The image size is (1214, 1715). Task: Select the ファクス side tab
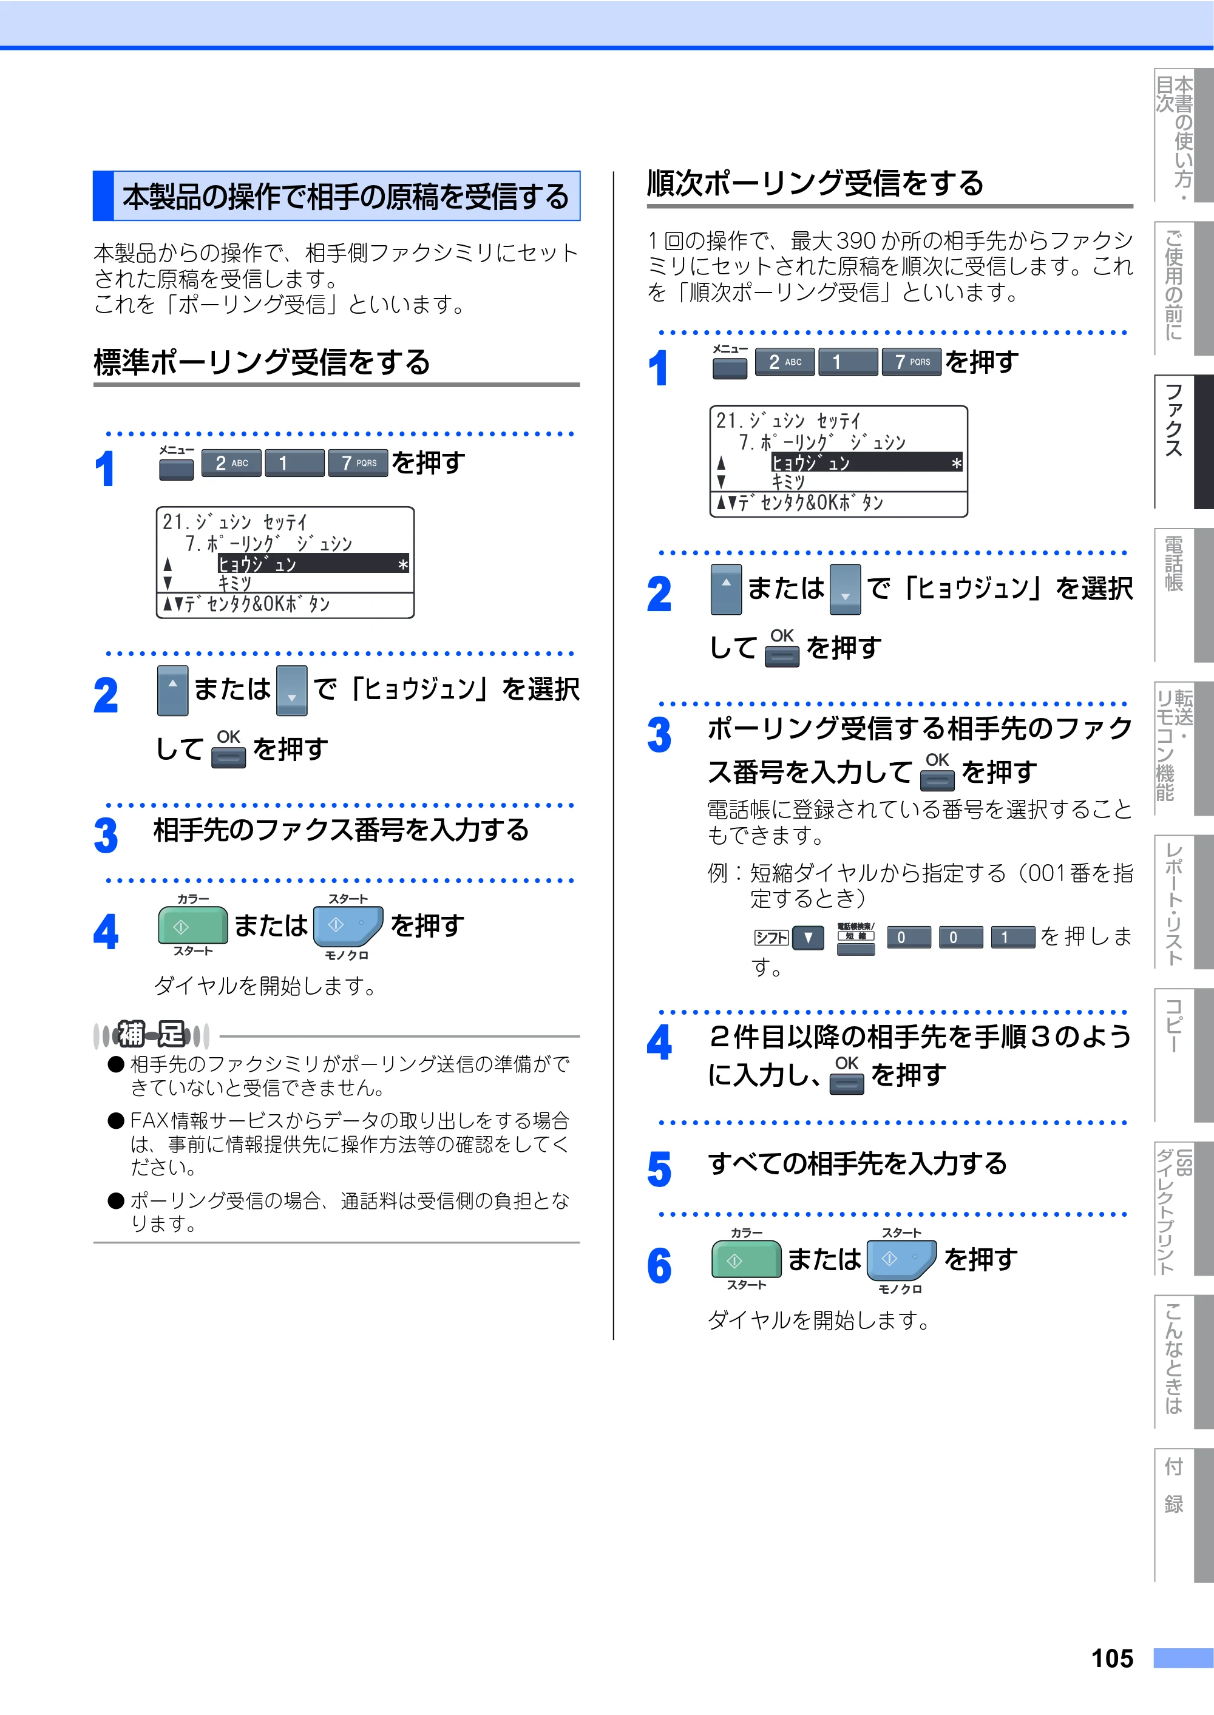tap(1182, 442)
